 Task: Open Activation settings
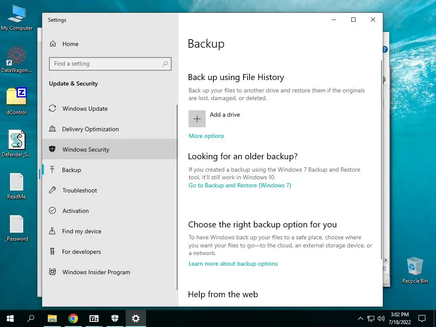[109, 211]
